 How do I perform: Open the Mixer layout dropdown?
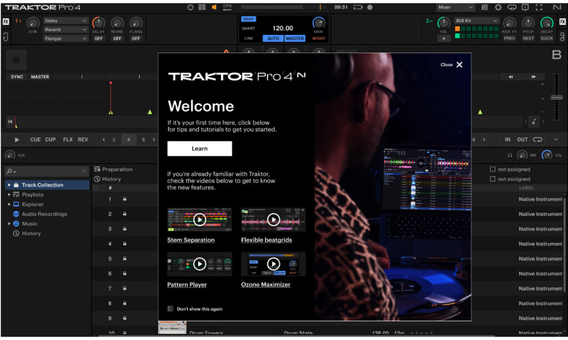[455, 7]
